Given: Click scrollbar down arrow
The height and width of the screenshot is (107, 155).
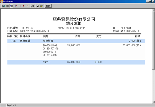Looking at the screenshot, I should [x=153, y=102].
